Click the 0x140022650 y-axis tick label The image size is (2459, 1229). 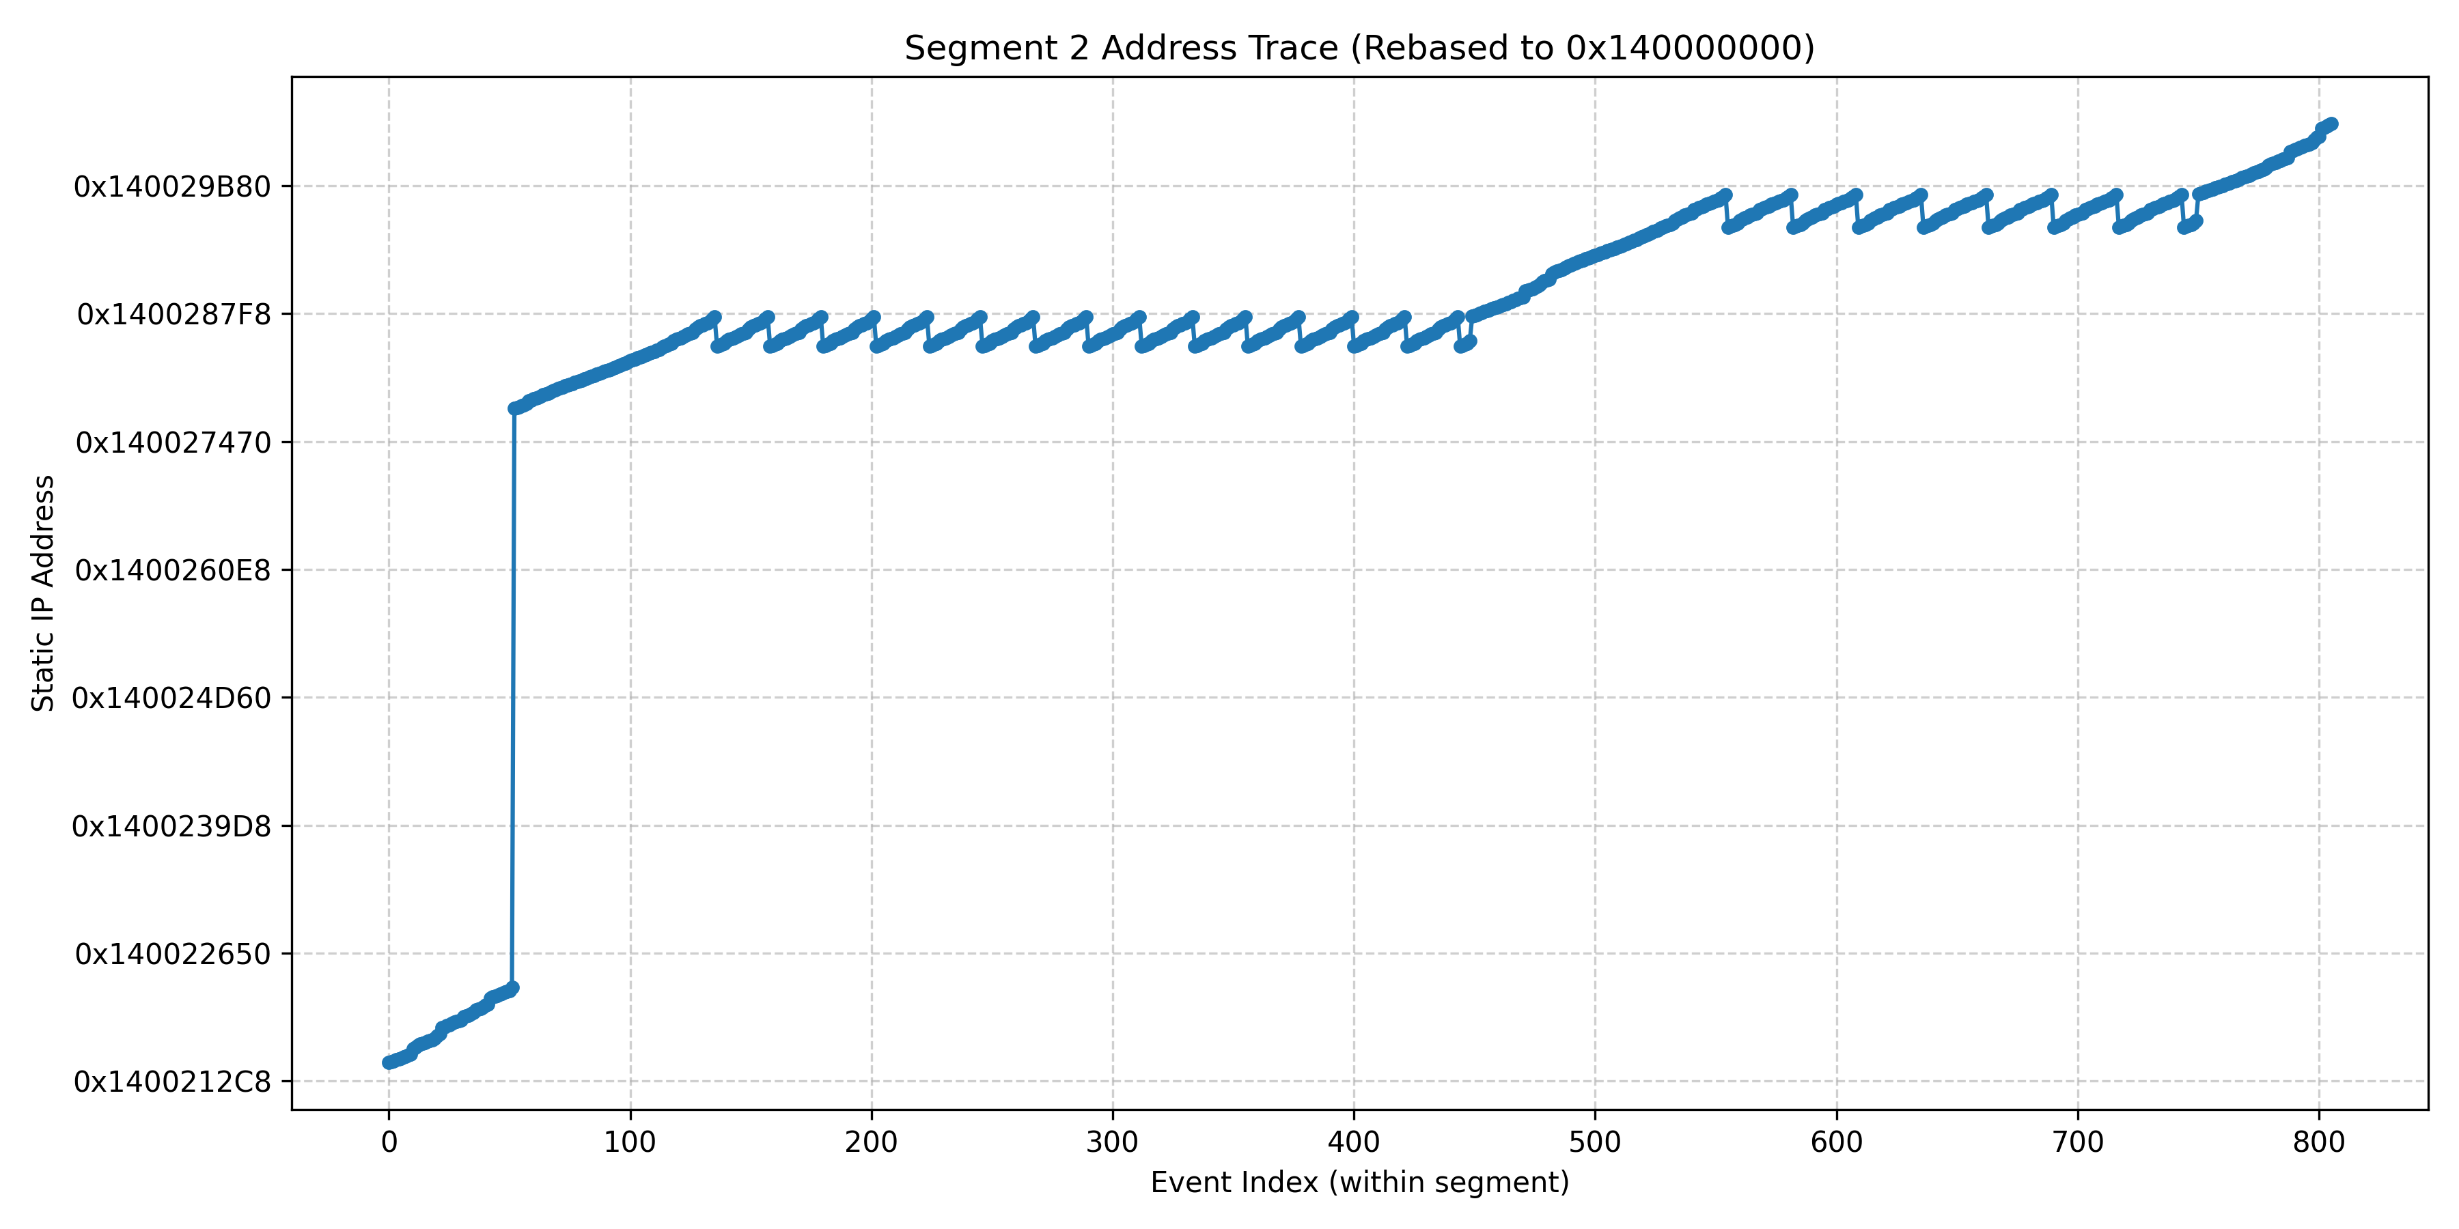point(173,955)
